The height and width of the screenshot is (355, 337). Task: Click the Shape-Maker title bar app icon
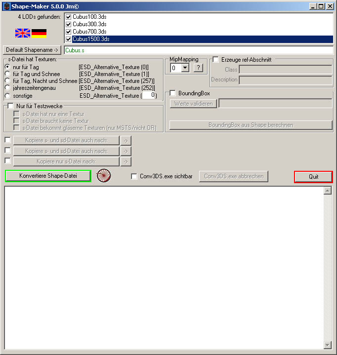click(x=6, y=6)
